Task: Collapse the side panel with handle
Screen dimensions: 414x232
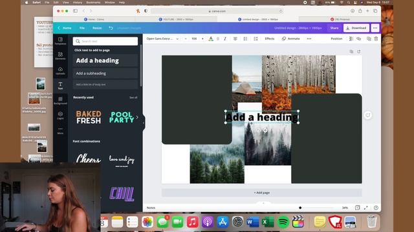Action: [144, 122]
